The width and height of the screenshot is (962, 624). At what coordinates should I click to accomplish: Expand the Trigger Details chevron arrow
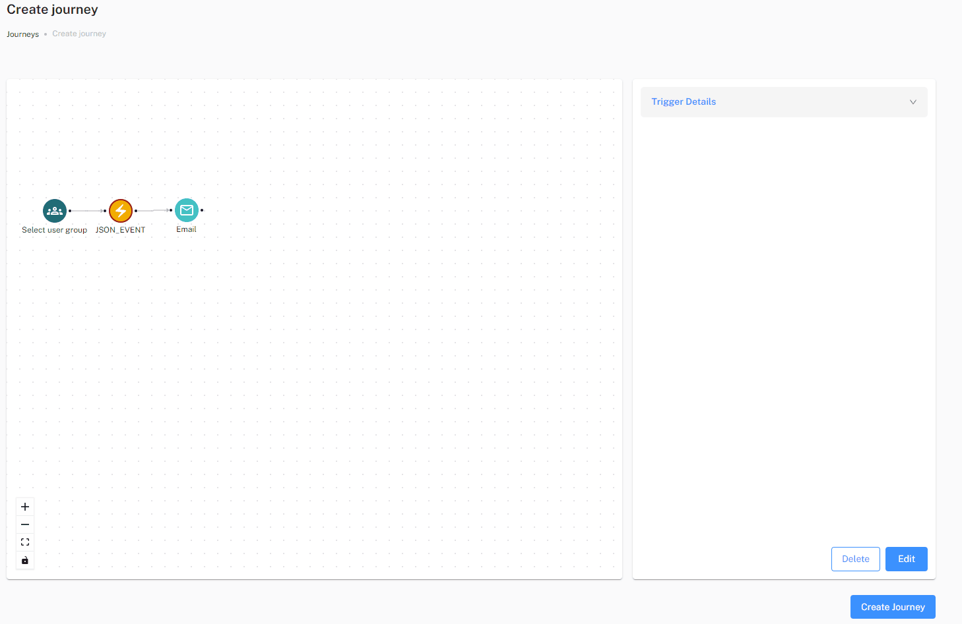coord(913,102)
